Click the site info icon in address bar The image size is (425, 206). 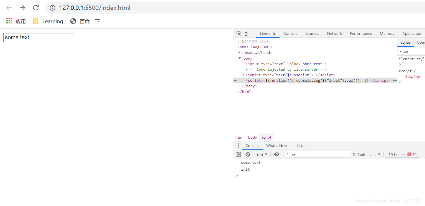pyautogui.click(x=52, y=8)
